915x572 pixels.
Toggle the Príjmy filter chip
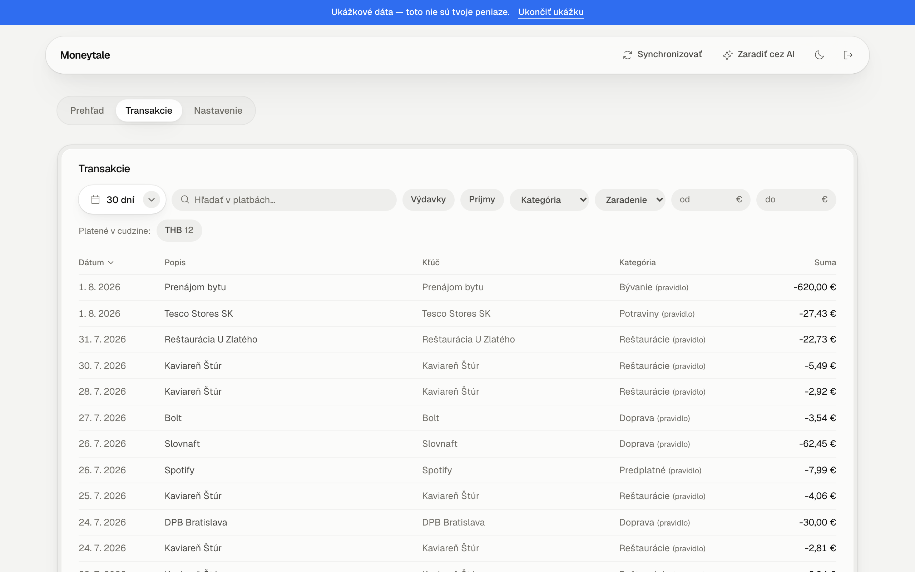click(482, 199)
